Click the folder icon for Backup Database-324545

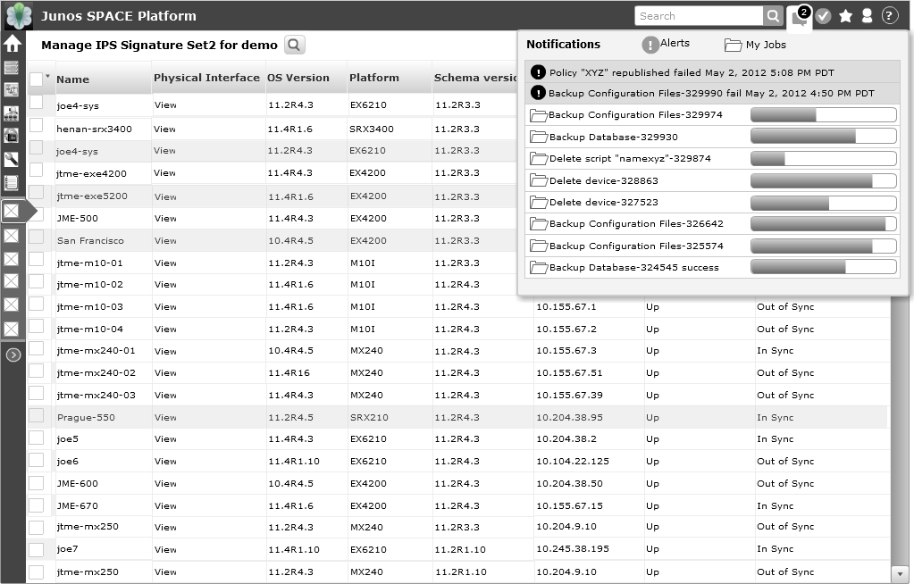538,268
